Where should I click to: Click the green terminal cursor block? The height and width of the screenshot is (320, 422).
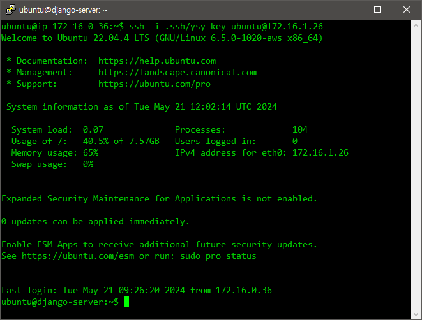[x=126, y=302]
